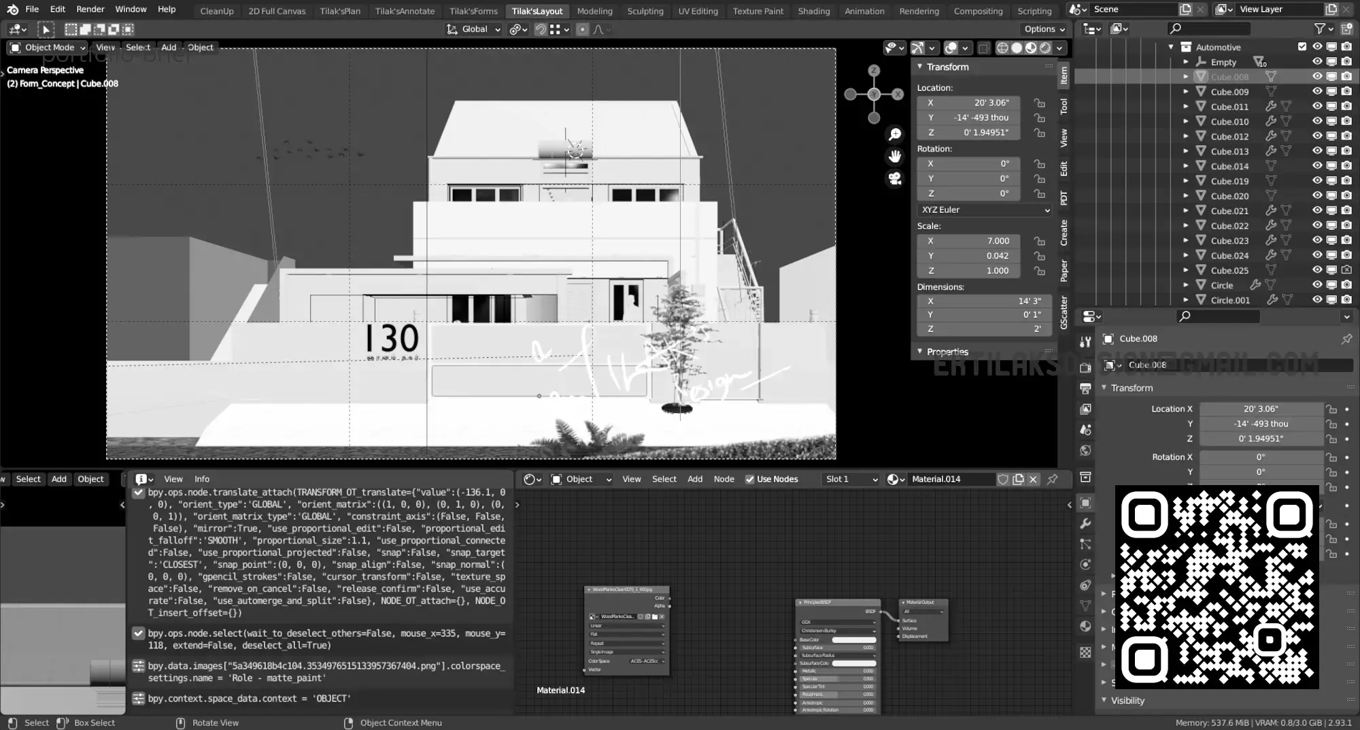Expand the Cube.011 tree item
1360x730 pixels.
click(1186, 107)
